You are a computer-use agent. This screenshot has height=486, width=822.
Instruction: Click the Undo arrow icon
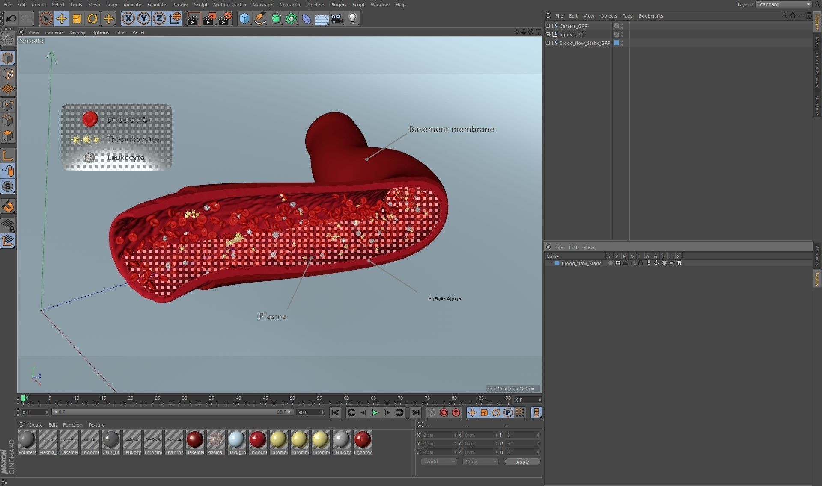tap(11, 18)
